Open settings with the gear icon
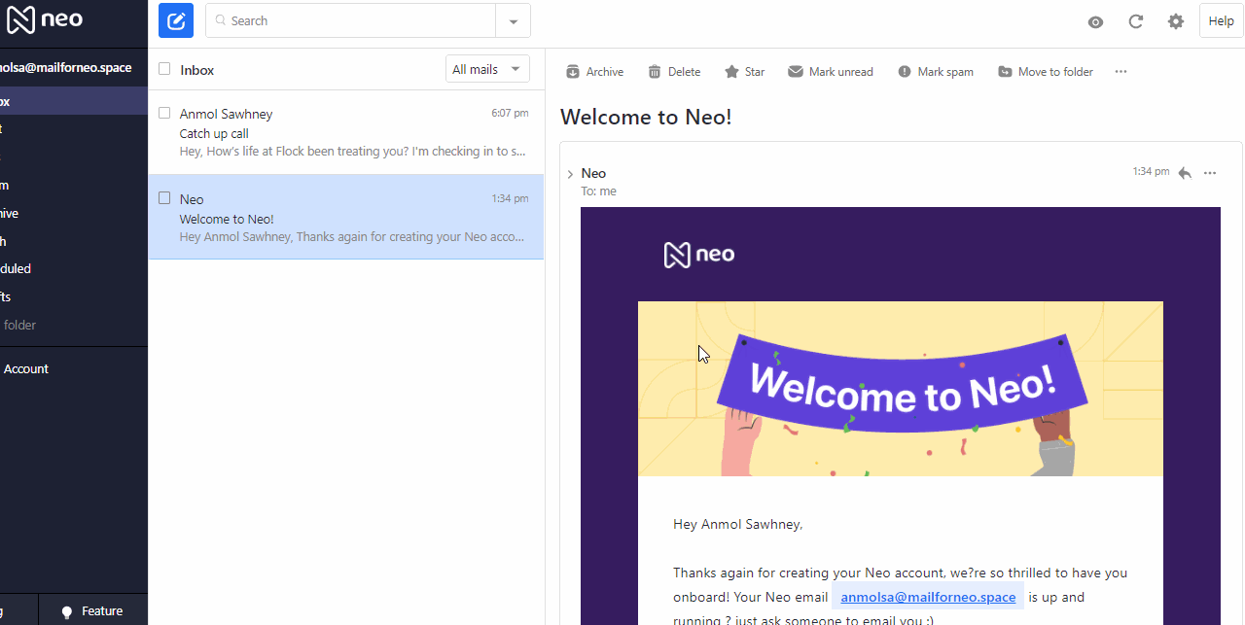This screenshot has width=1245, height=625. pyautogui.click(x=1176, y=21)
